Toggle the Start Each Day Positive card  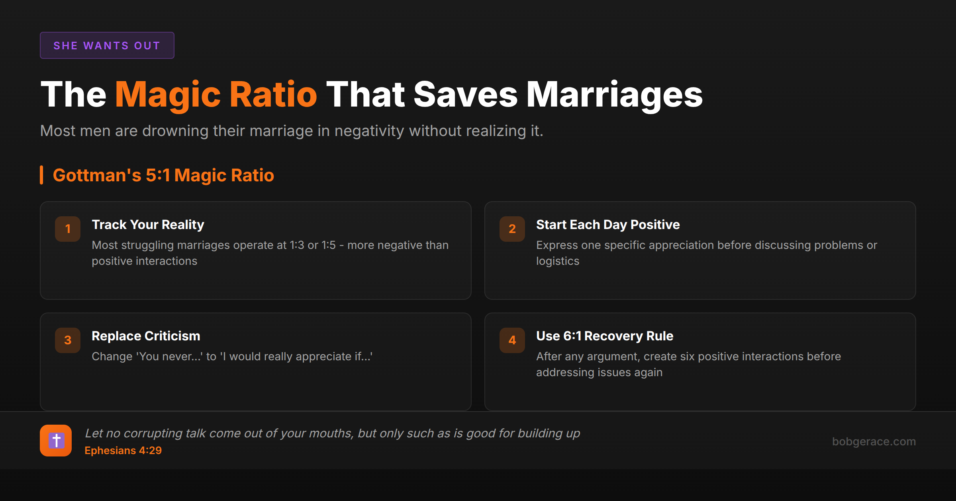coord(700,250)
